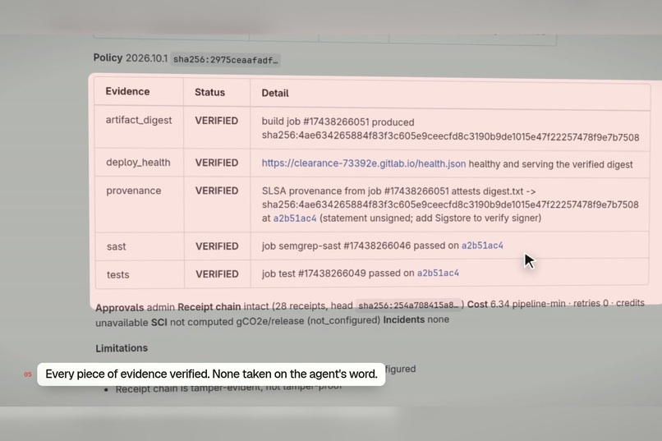The height and width of the screenshot is (441, 662).
Task: Click the Policy 2026.10.1 label
Action: click(131, 57)
